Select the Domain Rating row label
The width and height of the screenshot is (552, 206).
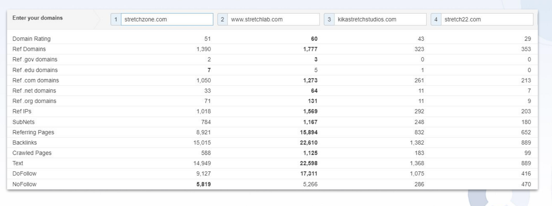[31, 39]
